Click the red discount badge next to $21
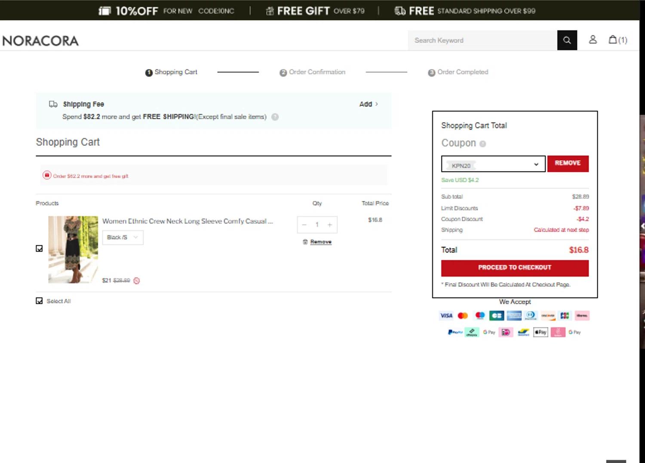Image resolution: width=645 pixels, height=463 pixels. pos(137,281)
